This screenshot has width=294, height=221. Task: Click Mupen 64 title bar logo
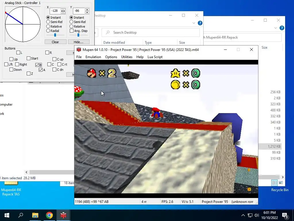[79, 49]
